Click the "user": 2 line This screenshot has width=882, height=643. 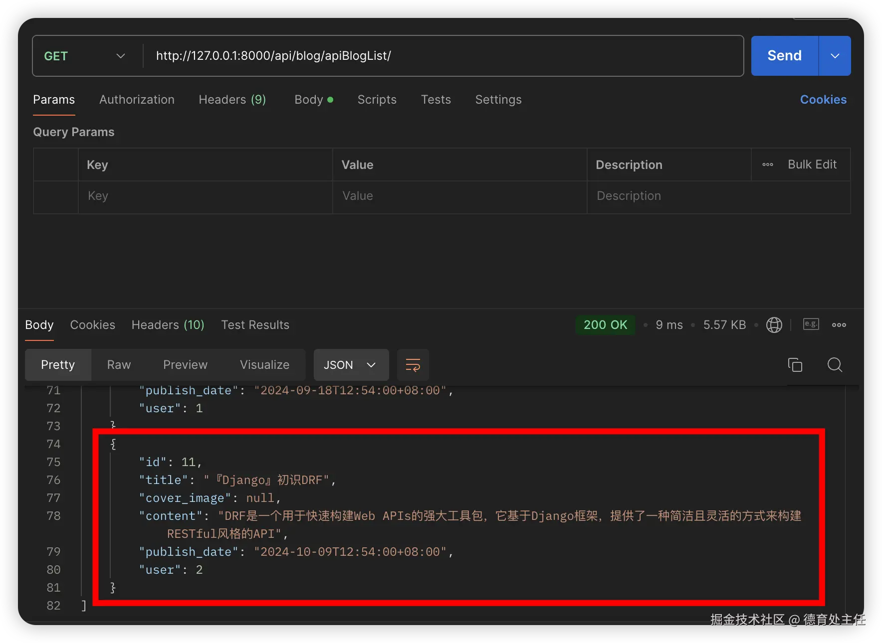[x=171, y=570]
